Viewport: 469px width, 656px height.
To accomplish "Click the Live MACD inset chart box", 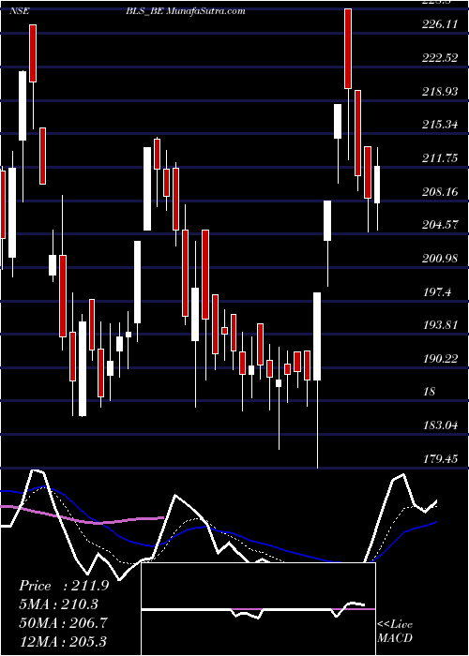I will point(258,609).
